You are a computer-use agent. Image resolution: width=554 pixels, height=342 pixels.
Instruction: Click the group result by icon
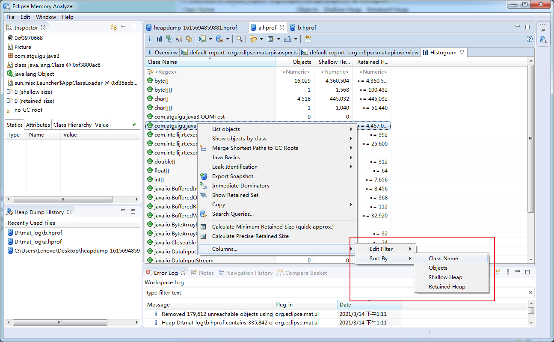tap(253, 39)
